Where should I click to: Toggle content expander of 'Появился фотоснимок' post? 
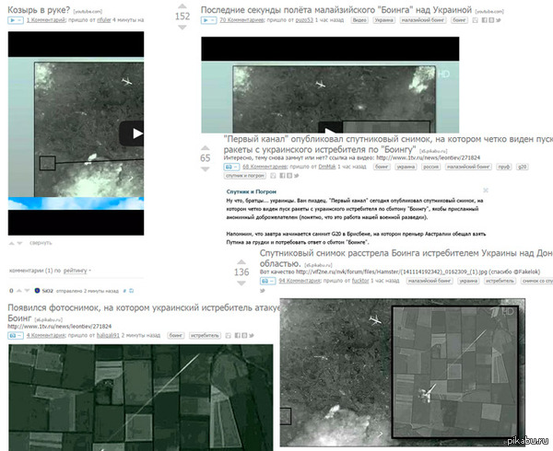16,336
